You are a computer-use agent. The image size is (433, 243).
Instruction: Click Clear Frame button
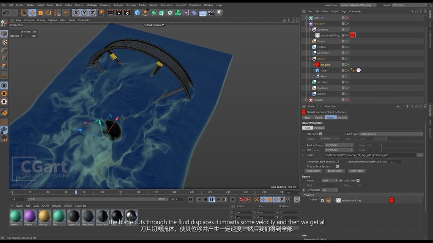pos(357,171)
